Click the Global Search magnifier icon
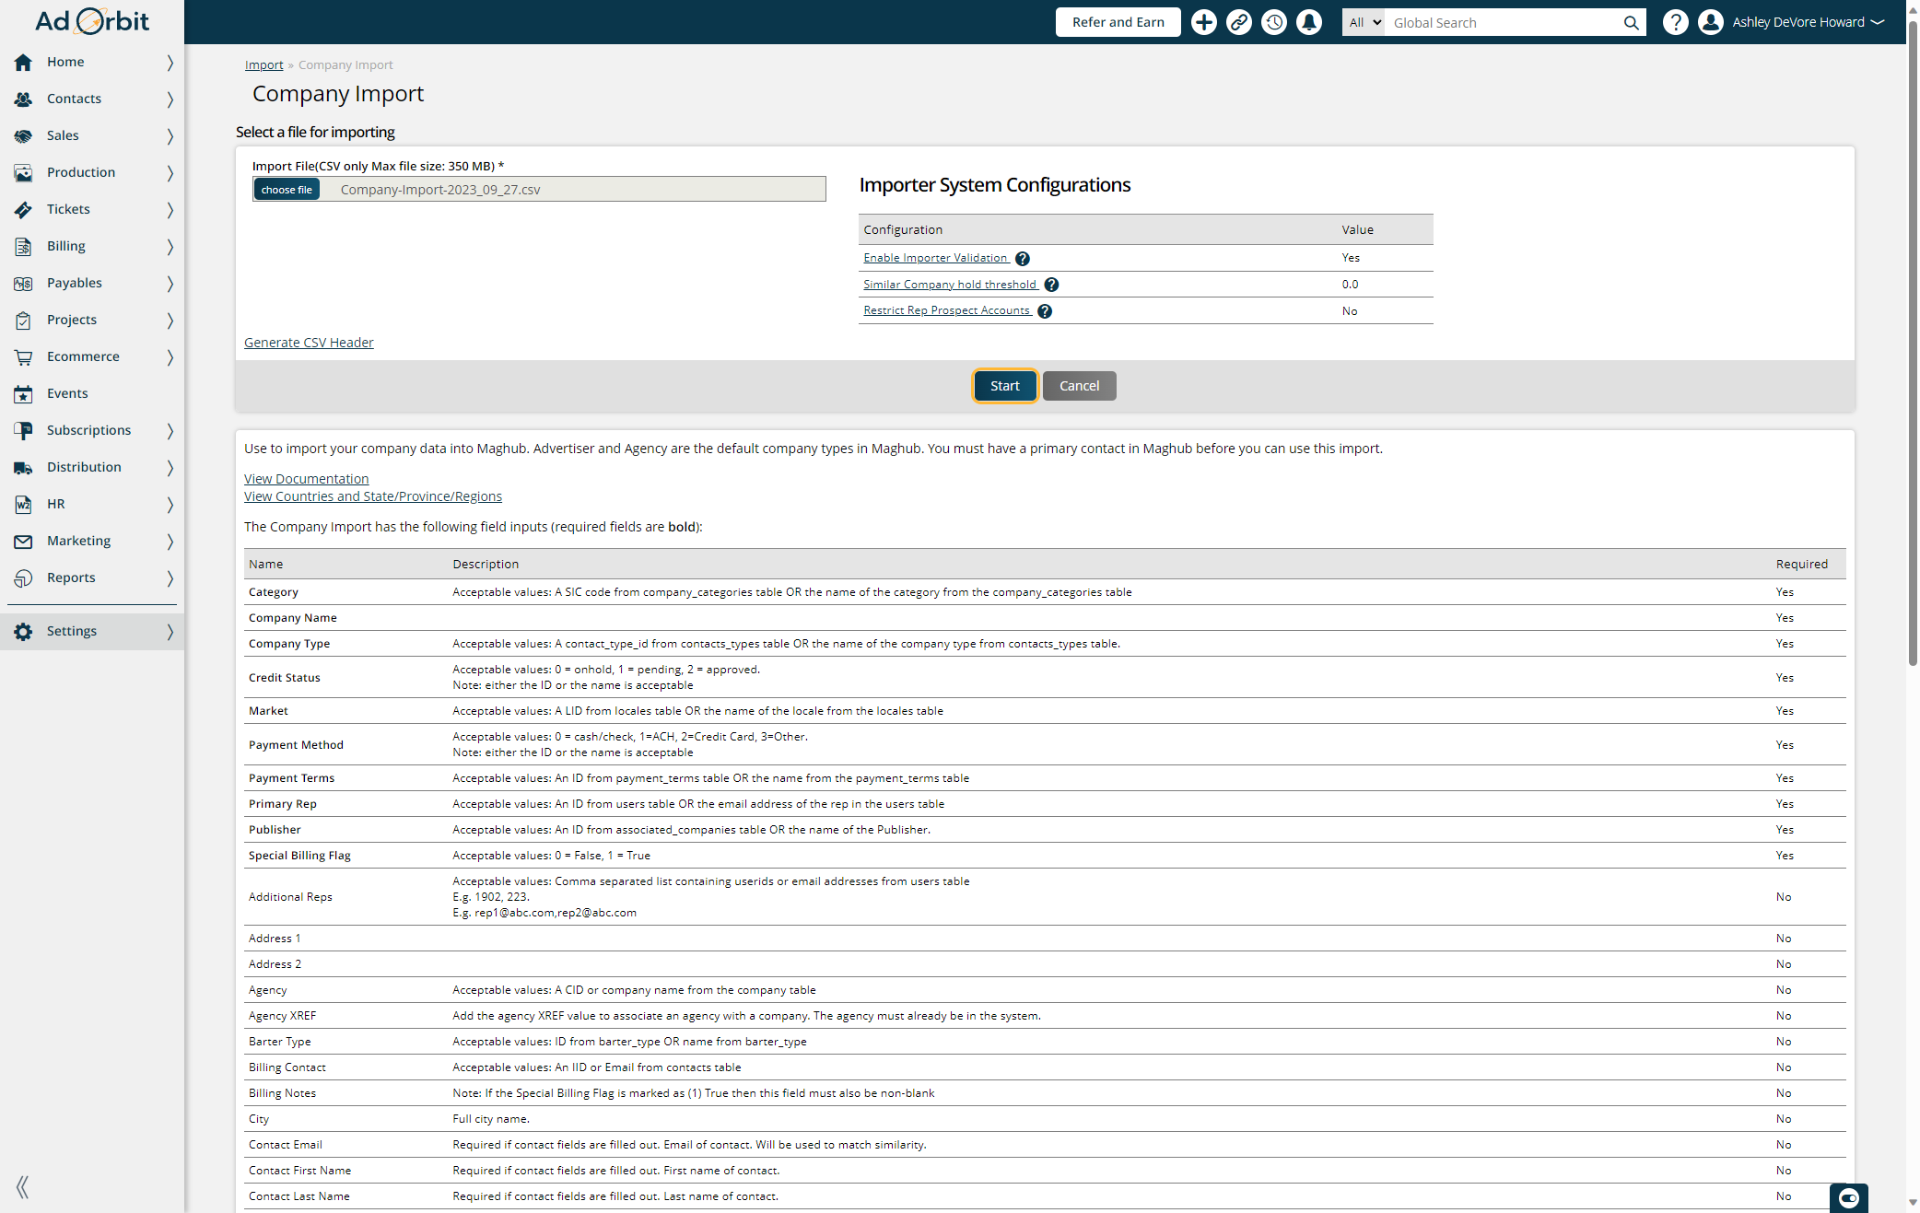 [1631, 23]
